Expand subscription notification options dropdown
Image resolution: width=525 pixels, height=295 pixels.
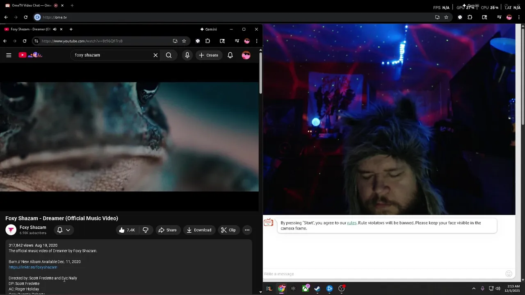coord(64,230)
